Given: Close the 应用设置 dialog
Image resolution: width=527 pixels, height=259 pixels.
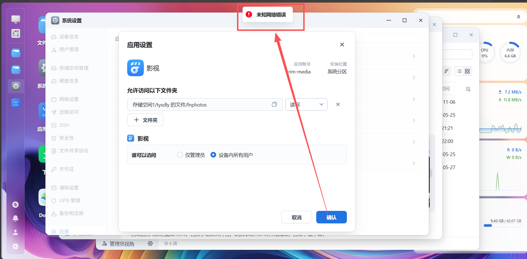Looking at the screenshot, I should coord(342,45).
